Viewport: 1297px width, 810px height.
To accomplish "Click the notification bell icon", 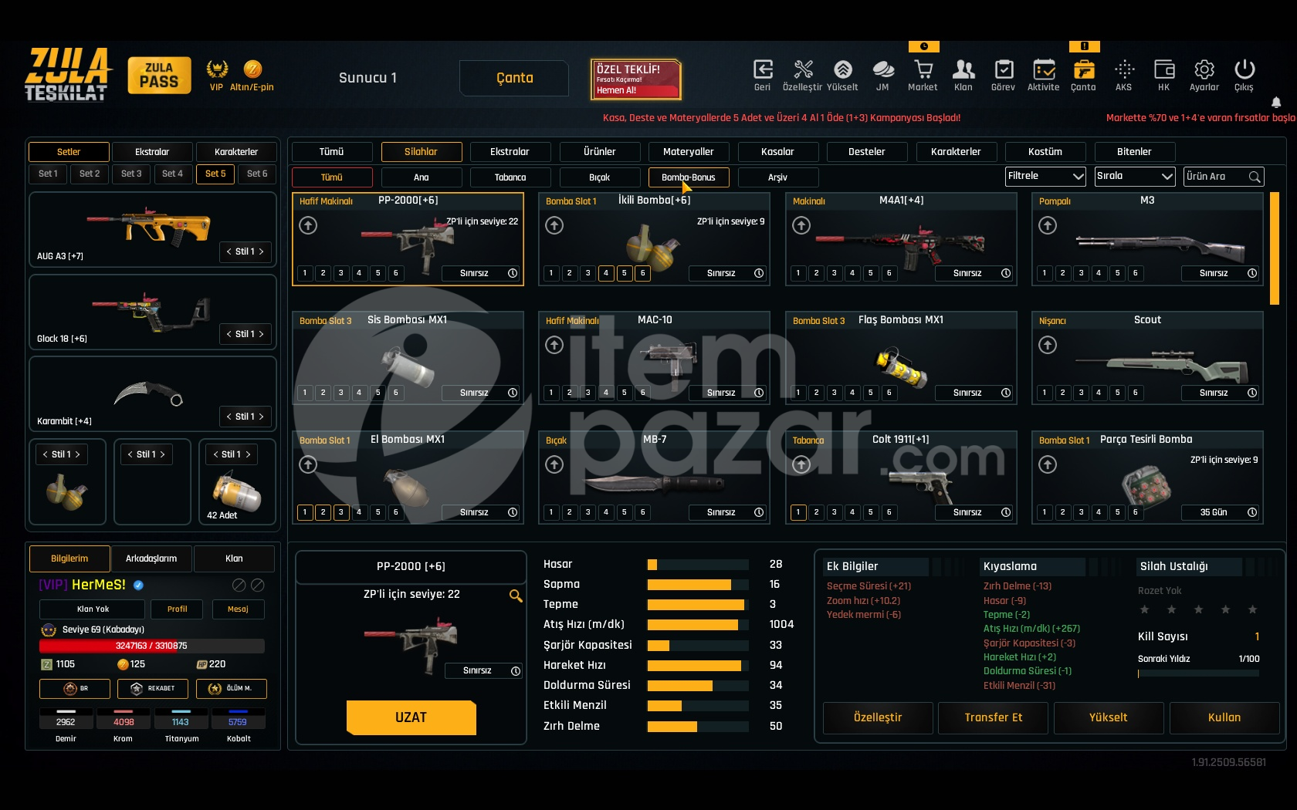I will coord(1276,102).
